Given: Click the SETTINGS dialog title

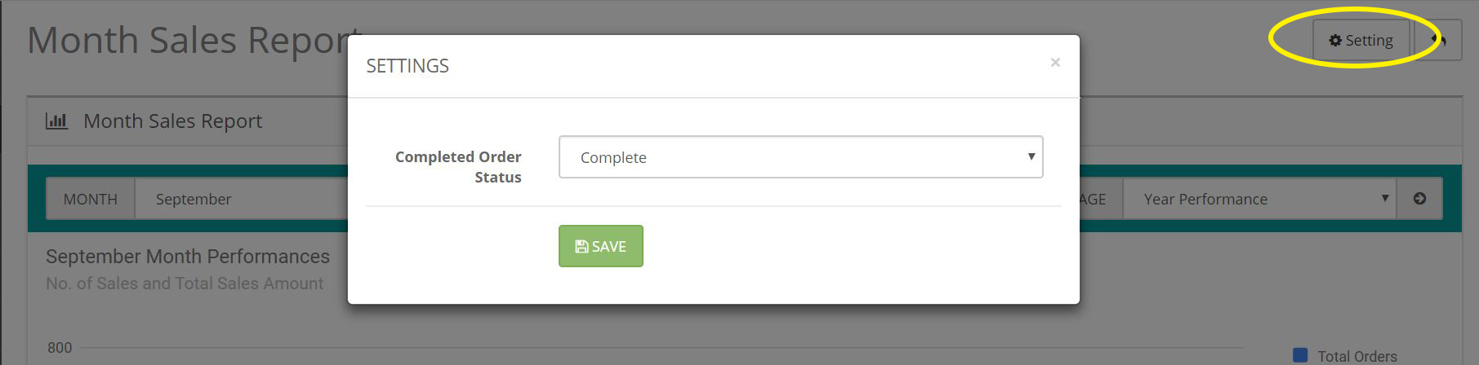Looking at the screenshot, I should pyautogui.click(x=408, y=66).
